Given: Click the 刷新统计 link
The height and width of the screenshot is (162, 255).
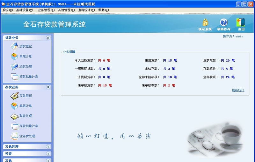Looking at the screenshot, I should tap(238, 90).
